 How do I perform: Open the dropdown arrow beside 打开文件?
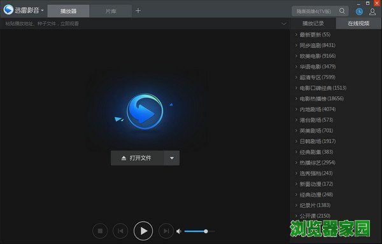tap(172, 158)
